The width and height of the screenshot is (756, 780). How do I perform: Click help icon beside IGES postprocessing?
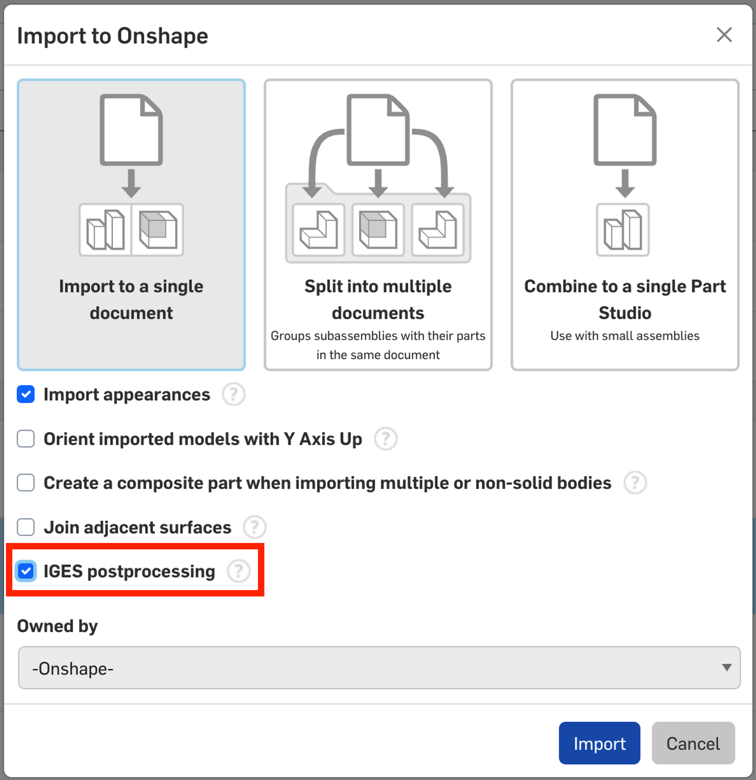coord(239,571)
